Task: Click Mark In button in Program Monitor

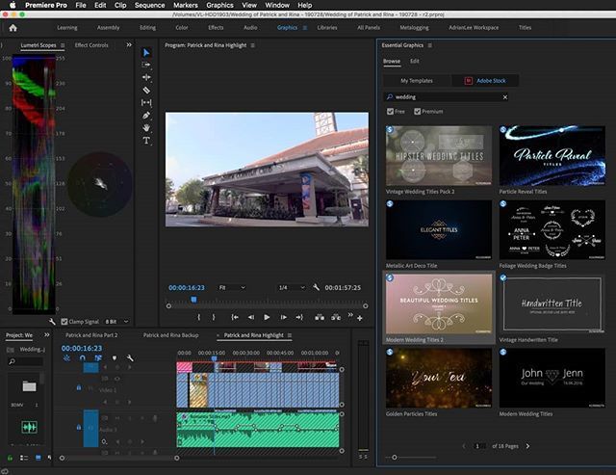Action: click(199, 317)
